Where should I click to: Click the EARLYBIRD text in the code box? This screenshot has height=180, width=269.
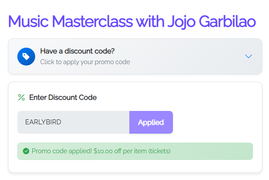(43, 122)
